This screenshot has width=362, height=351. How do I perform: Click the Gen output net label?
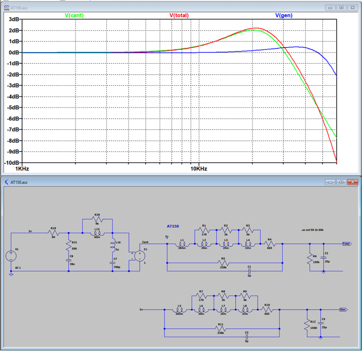(x=344, y=309)
